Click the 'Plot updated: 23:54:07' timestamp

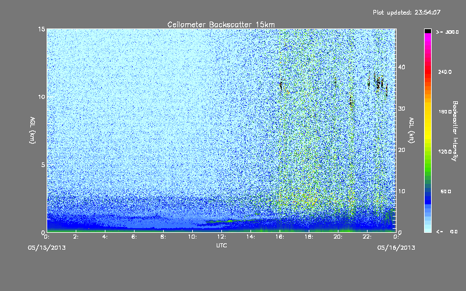(x=407, y=12)
